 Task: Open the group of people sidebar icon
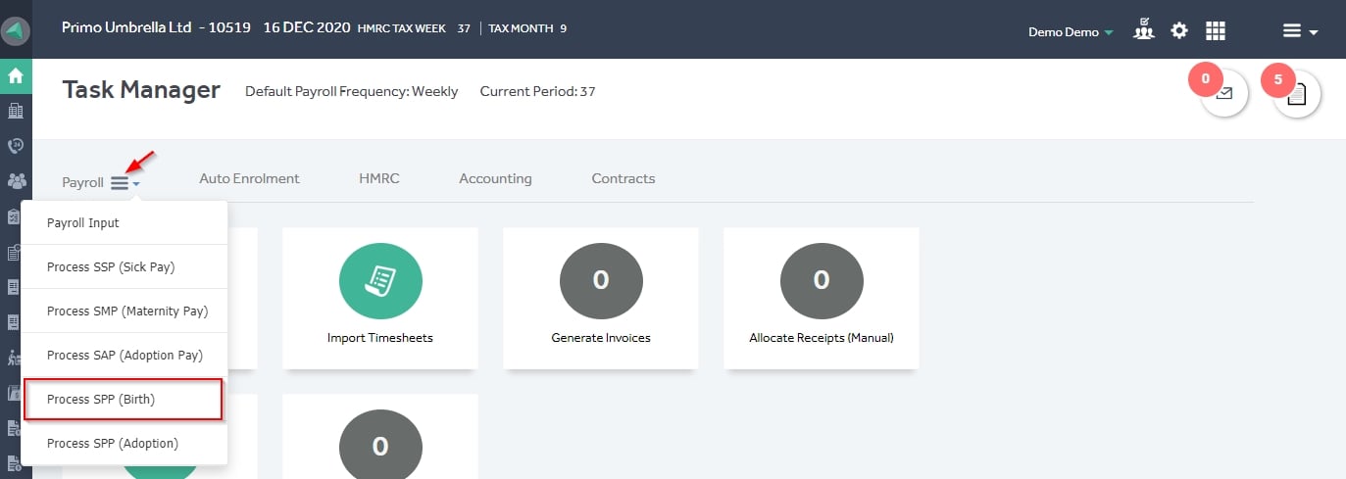16,181
